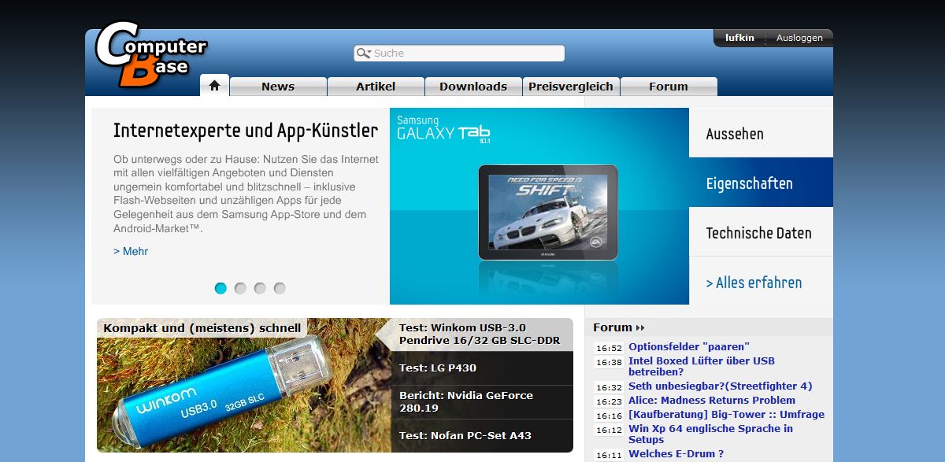Click the magnifier icon in search box
Screen dimensions: 945x462
[363, 54]
